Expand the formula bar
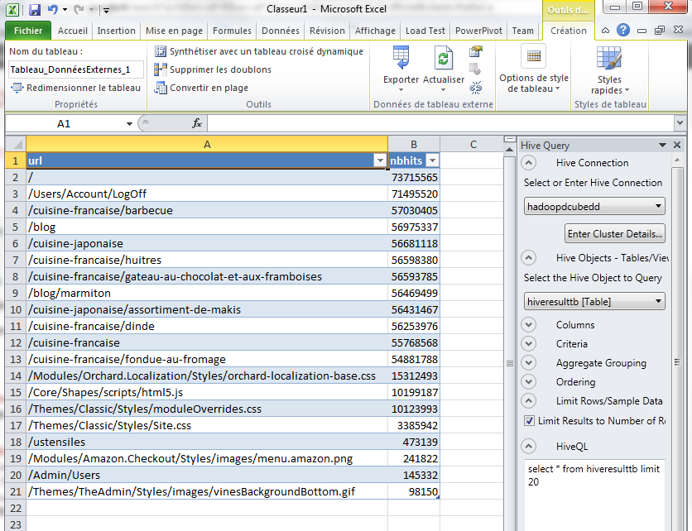Screen dimensions: 692x531 (x=680, y=123)
